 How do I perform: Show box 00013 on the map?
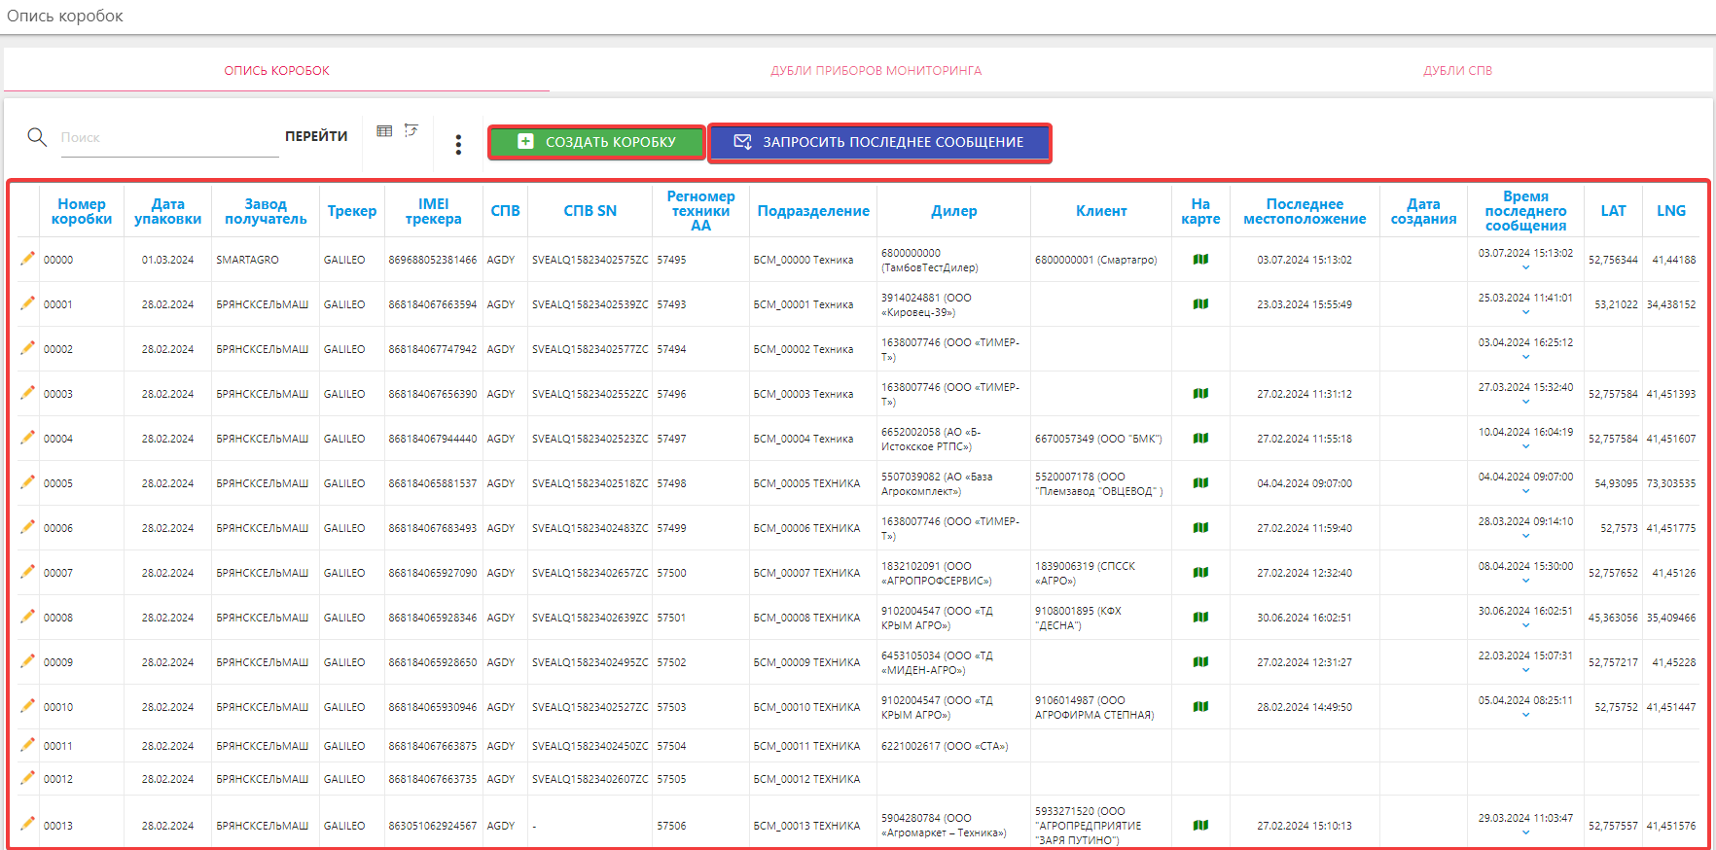coord(1200,826)
